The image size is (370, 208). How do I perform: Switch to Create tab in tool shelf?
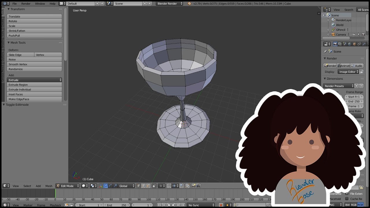click(3, 24)
